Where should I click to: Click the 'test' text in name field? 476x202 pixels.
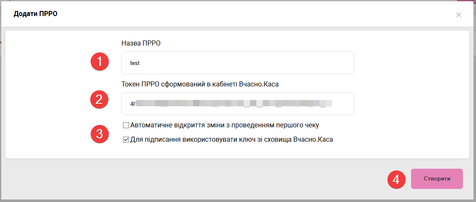135,63
